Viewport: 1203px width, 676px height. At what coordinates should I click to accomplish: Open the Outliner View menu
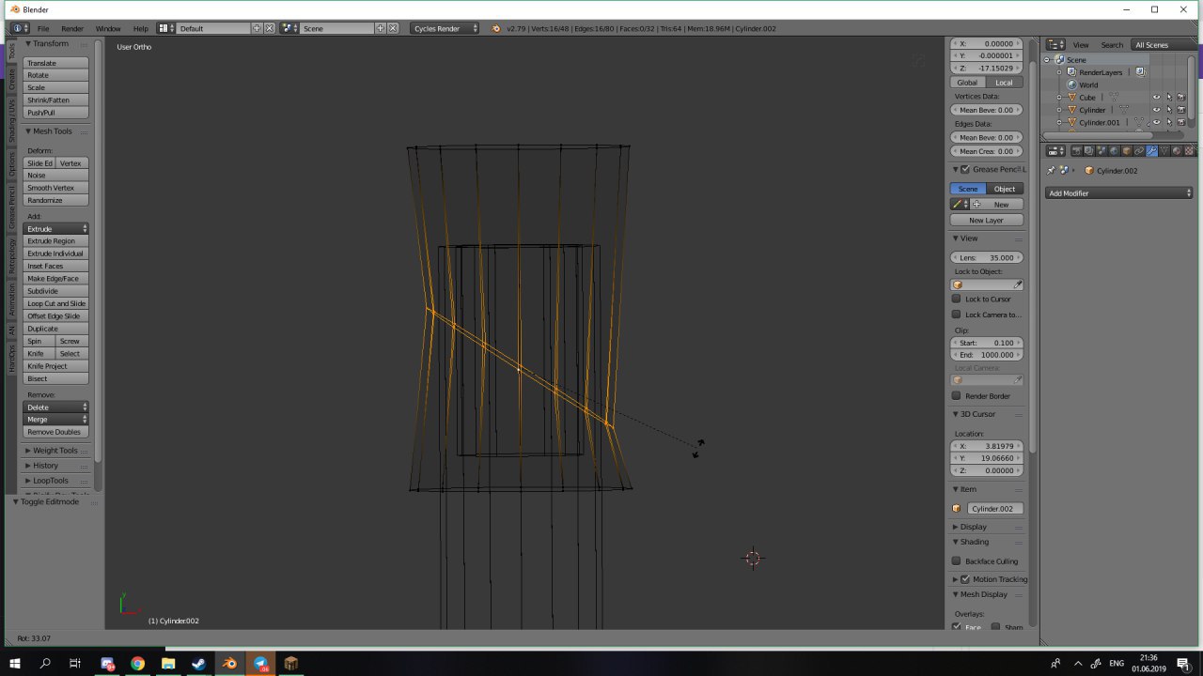click(x=1081, y=45)
